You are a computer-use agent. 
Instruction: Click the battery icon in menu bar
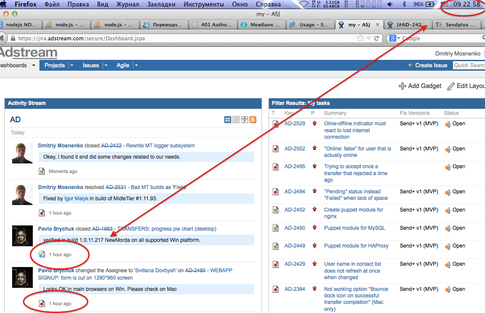click(430, 4)
